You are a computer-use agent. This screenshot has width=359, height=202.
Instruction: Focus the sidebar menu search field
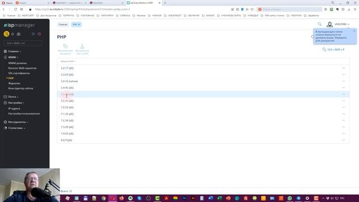[23, 43]
